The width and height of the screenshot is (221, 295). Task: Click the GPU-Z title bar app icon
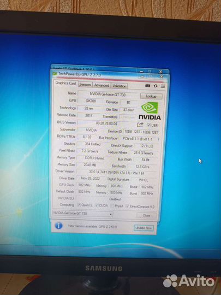pyautogui.click(x=55, y=73)
